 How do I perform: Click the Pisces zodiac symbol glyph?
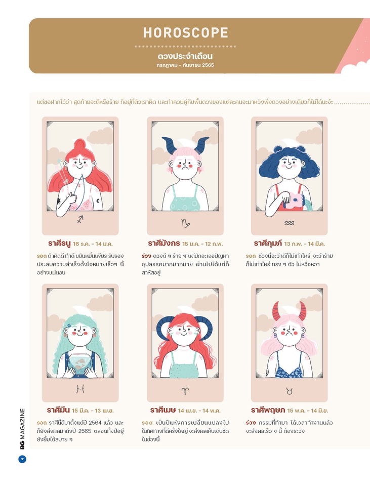[x=80, y=389]
